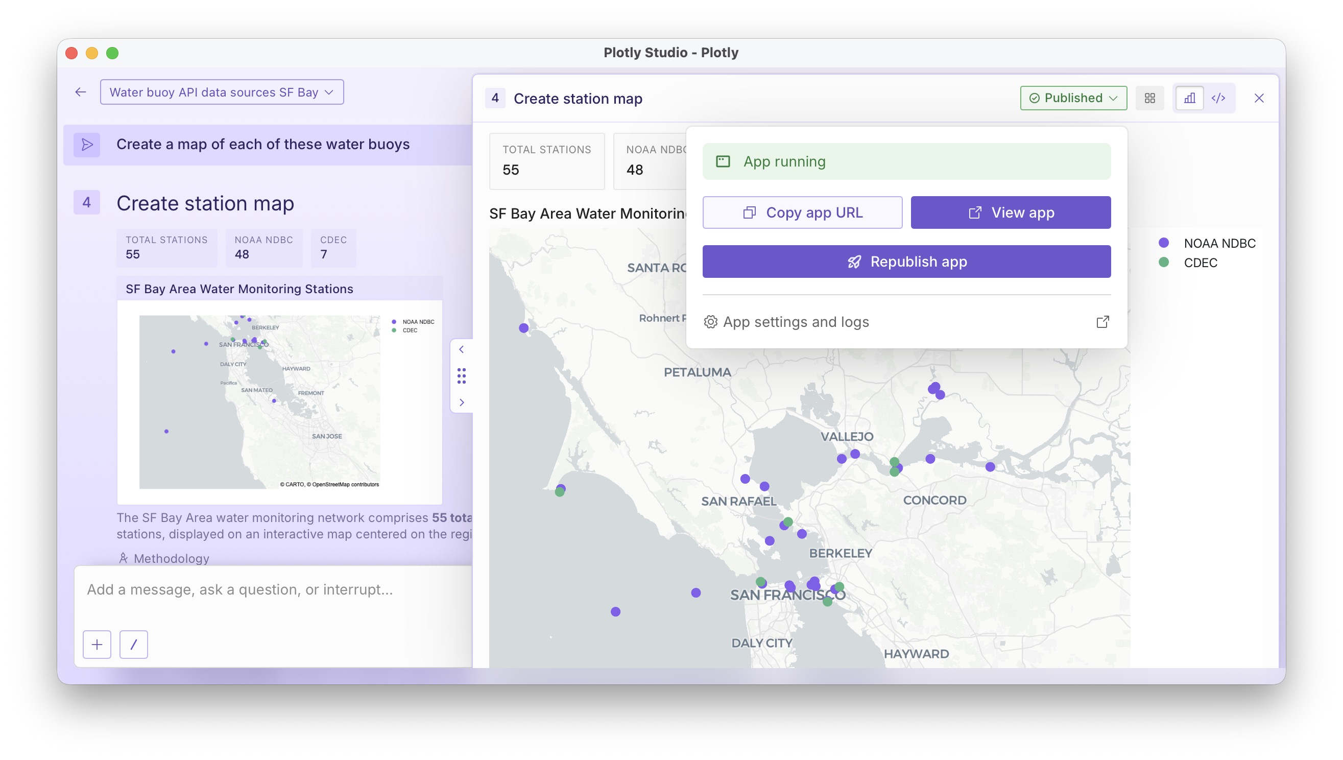Click NOAA NDBC in the thumbnail legend
The width and height of the screenshot is (1343, 760).
tap(413, 322)
